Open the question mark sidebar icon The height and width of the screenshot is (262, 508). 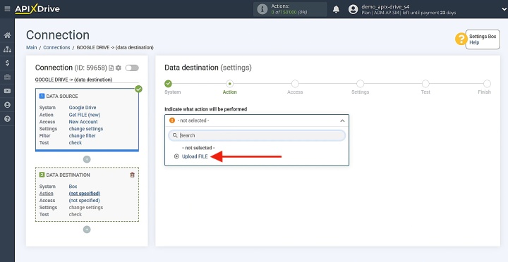7,119
